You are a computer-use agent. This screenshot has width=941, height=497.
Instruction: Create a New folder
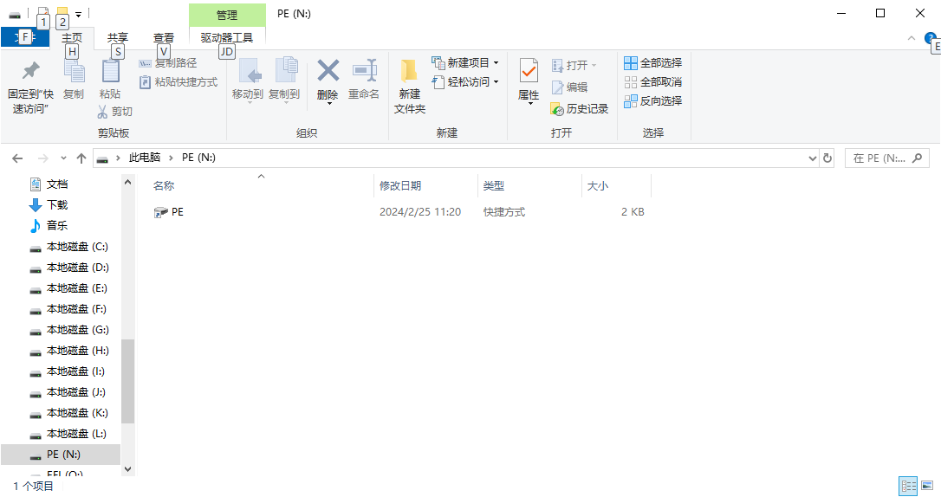[410, 85]
